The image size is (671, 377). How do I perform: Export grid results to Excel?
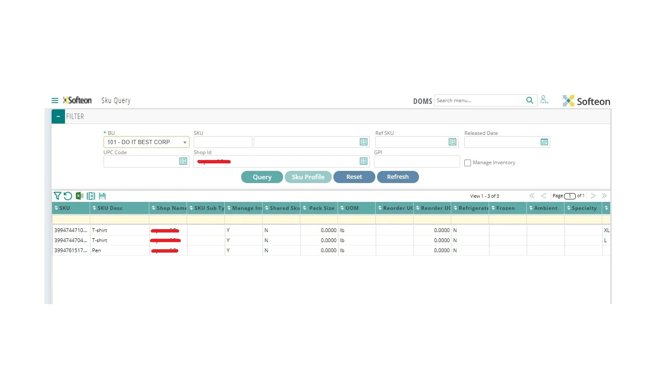pos(79,196)
